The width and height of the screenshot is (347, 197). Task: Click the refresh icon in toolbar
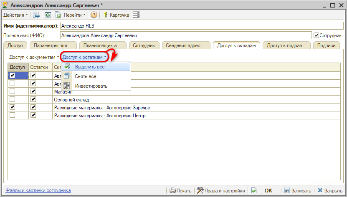pos(48,15)
